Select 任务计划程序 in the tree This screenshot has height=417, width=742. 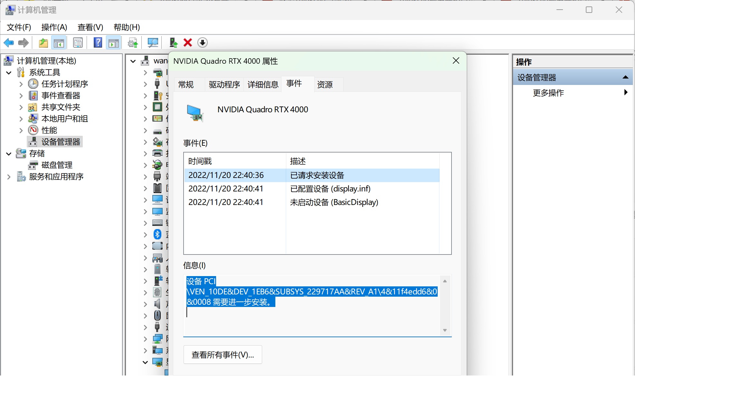[x=64, y=84]
